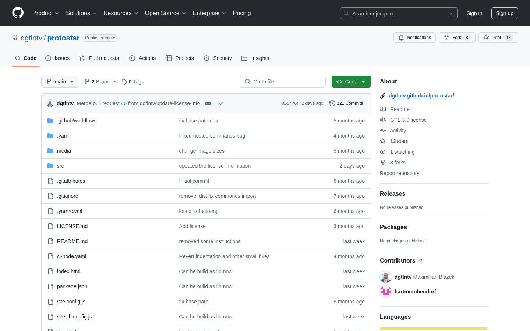Click Maximilian Blazek contributor avatar
Screen dimensions: 530x331
click(x=386, y=277)
